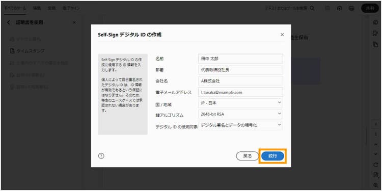This screenshot has width=382, height=191.
Task: Click the すべてのツール tab behind dialog
Action: click(15, 8)
